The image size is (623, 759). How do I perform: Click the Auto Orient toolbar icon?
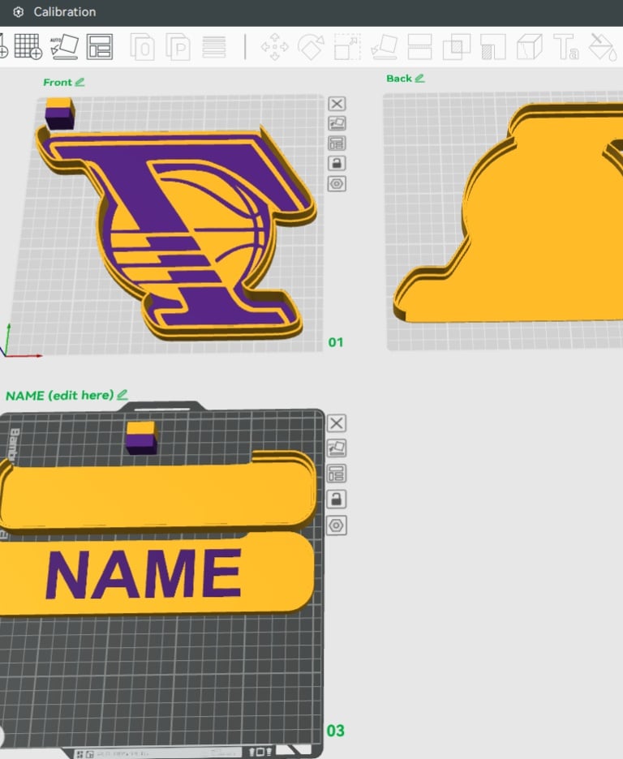click(x=64, y=47)
